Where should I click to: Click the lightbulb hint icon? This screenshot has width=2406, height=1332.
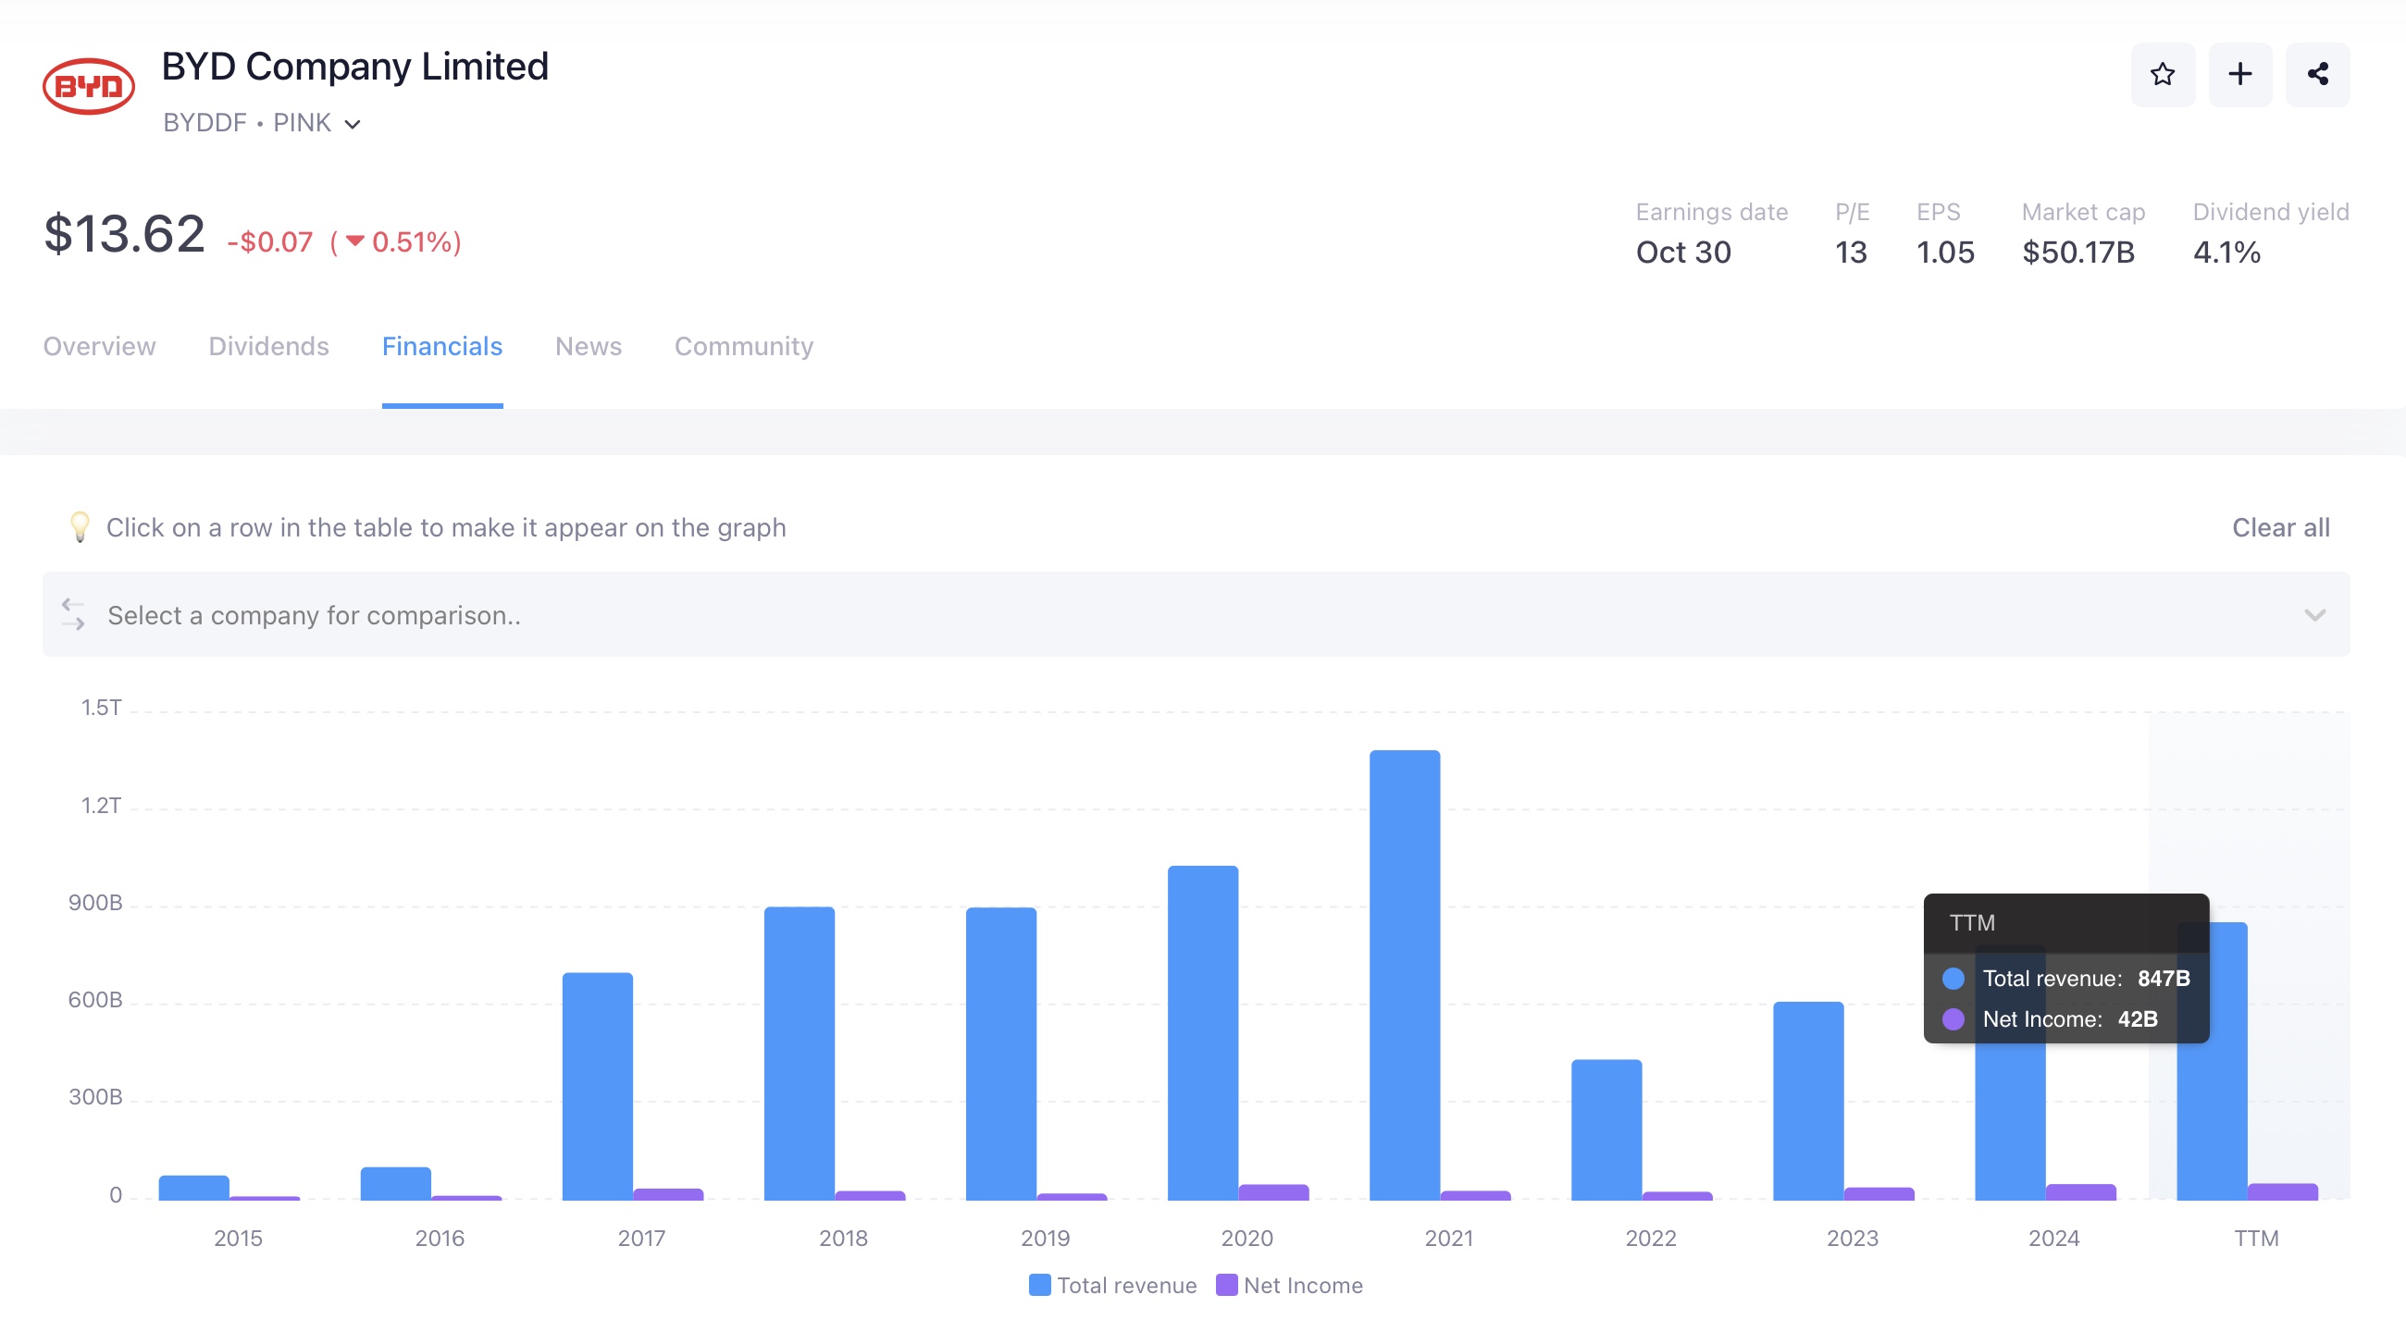pos(81,526)
